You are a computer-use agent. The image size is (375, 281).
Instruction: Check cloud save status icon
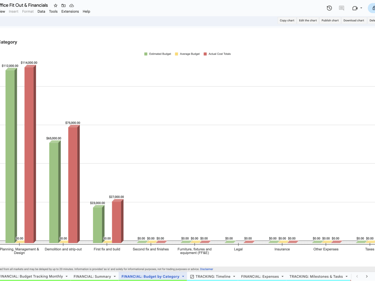tap(72, 6)
